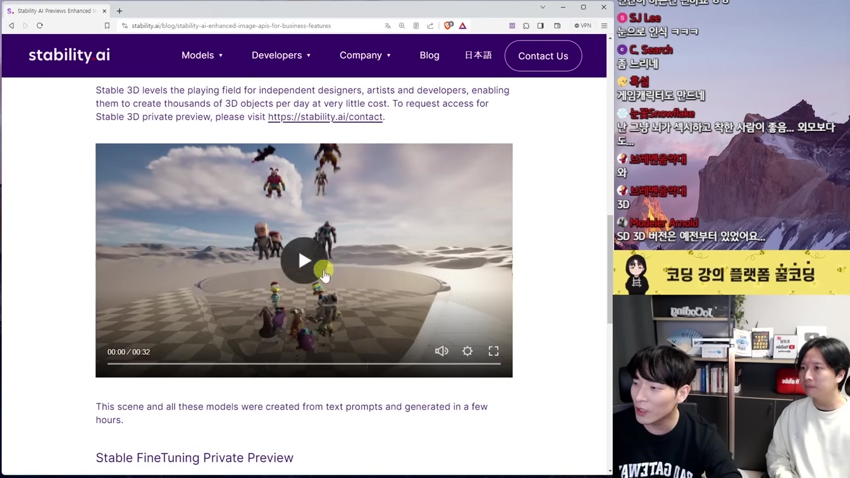
Task: Expand the Company navigation menu
Action: (366, 55)
